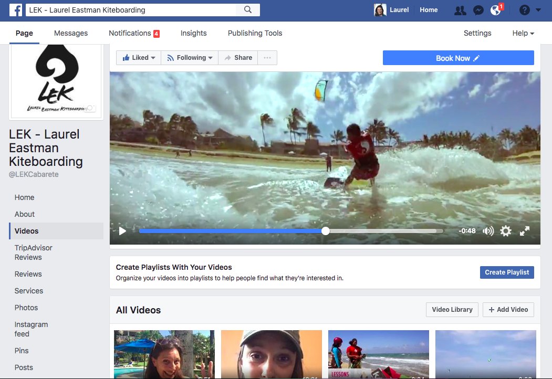Open friend requests icon
This screenshot has height=379, width=552.
tap(460, 10)
